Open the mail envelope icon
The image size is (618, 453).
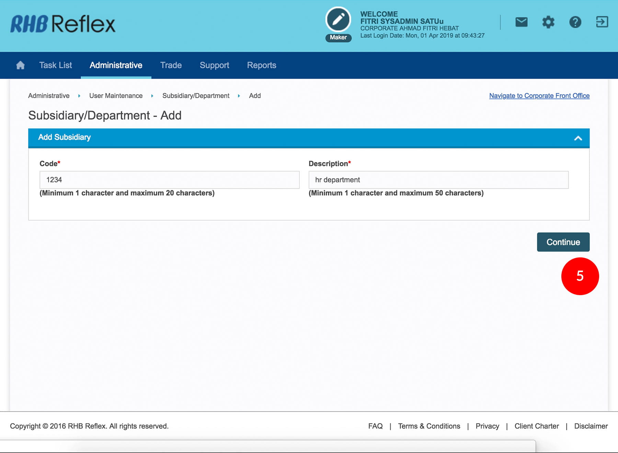pyautogui.click(x=521, y=22)
